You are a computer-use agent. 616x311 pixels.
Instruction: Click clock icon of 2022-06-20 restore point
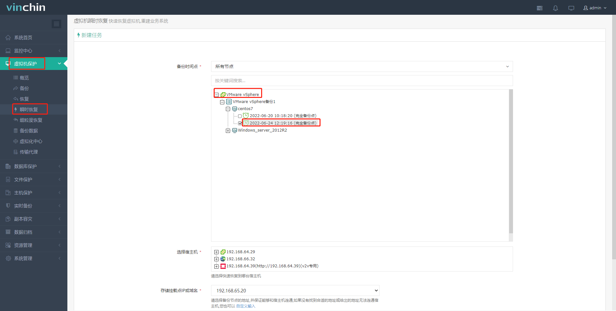tap(246, 116)
